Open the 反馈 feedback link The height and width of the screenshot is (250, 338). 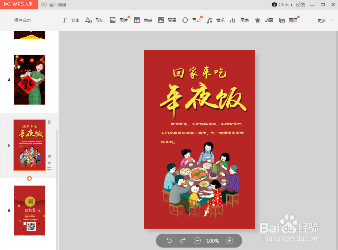(300, 5)
